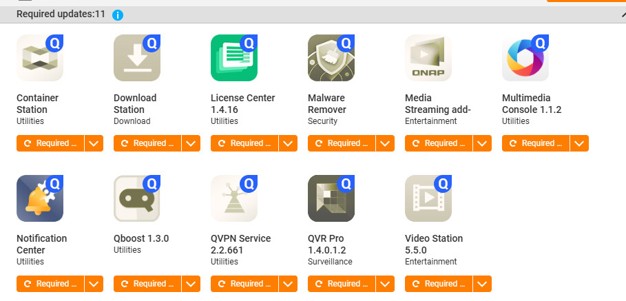The width and height of the screenshot is (626, 301).
Task: Expand the dropdown arrow for Qboost
Action: click(x=191, y=284)
